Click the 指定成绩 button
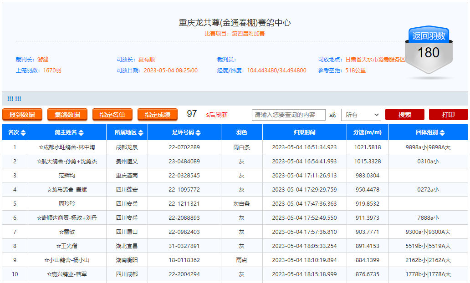470x283 pixels. point(158,115)
